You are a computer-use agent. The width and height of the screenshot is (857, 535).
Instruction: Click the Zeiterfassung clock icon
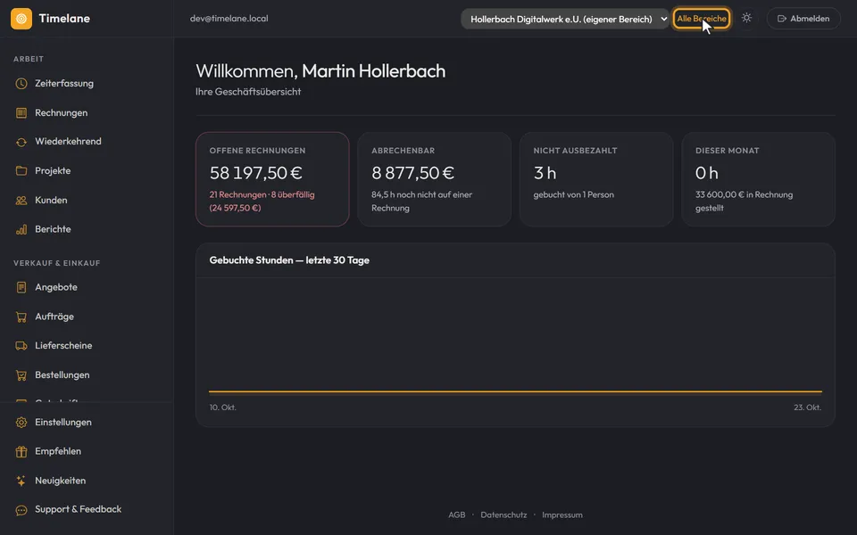[x=21, y=84]
